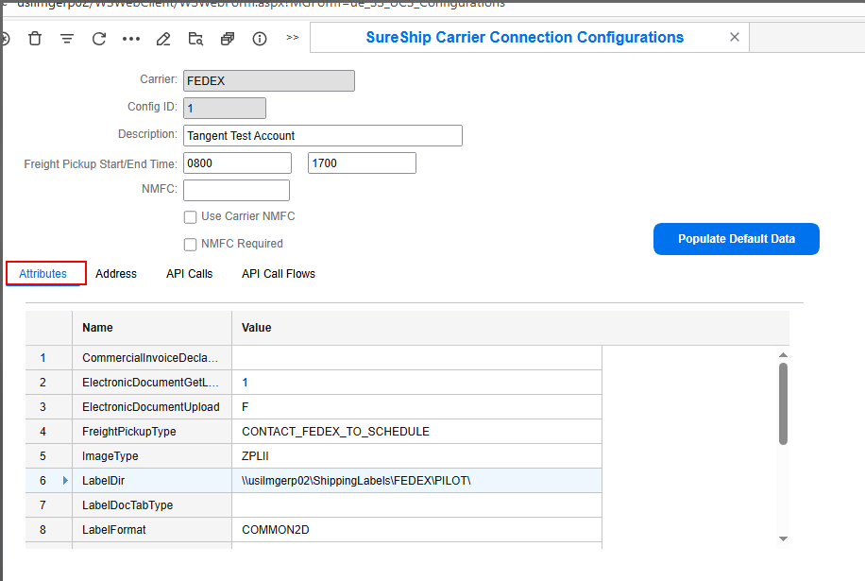The image size is (865, 581).
Task: Open the three-dots more actions menu
Action: 131,39
